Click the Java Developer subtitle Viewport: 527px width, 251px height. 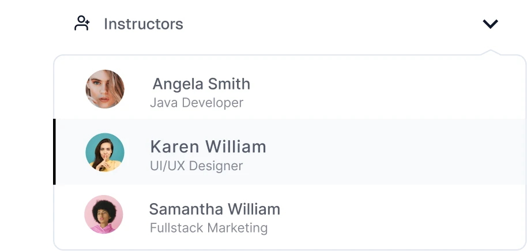pos(197,103)
